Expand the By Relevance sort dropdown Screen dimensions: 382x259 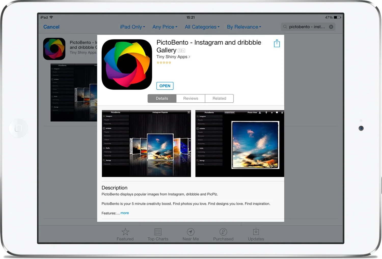(244, 27)
